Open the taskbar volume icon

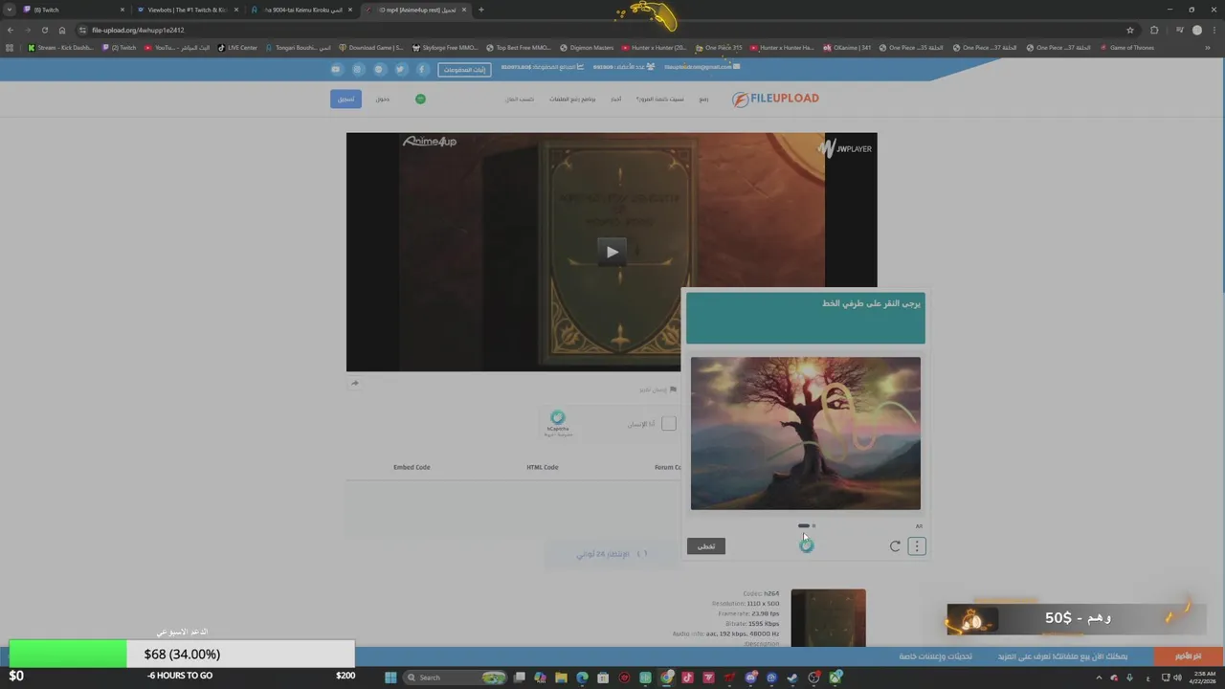click(1178, 678)
